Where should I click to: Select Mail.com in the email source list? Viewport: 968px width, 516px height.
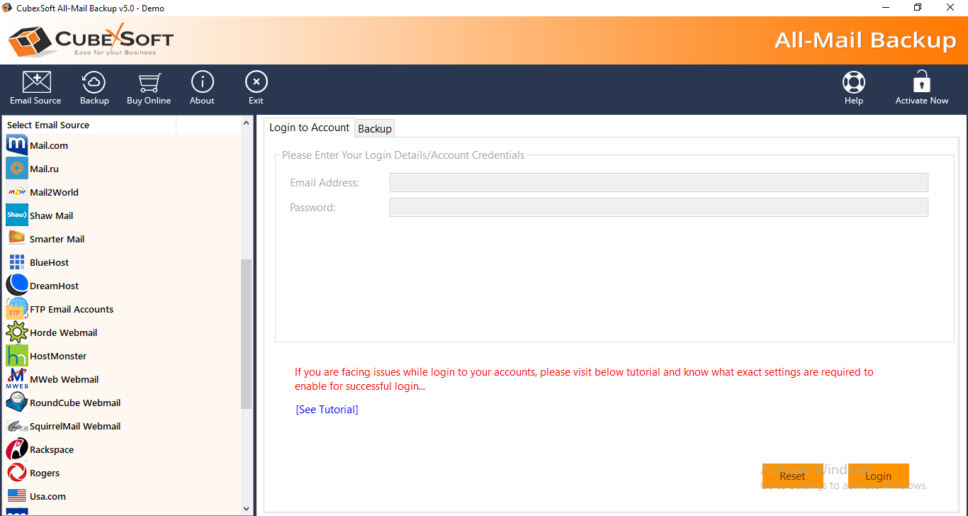point(48,145)
